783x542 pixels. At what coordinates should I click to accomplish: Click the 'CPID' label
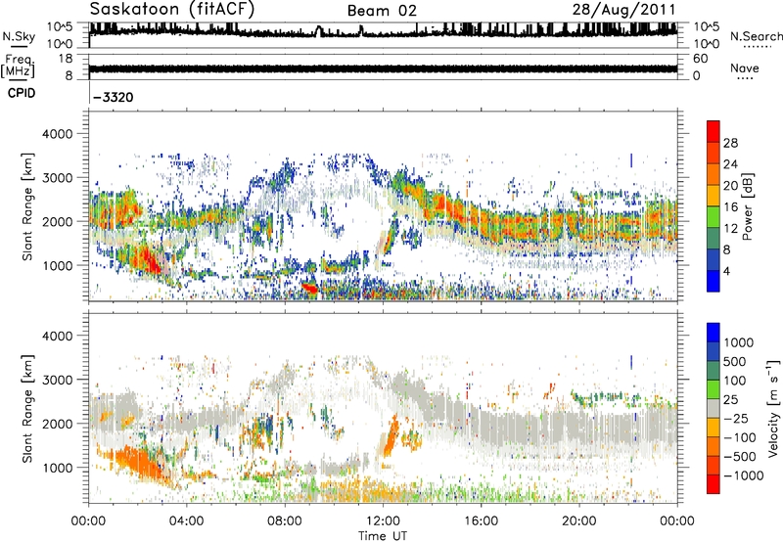[x=22, y=93]
